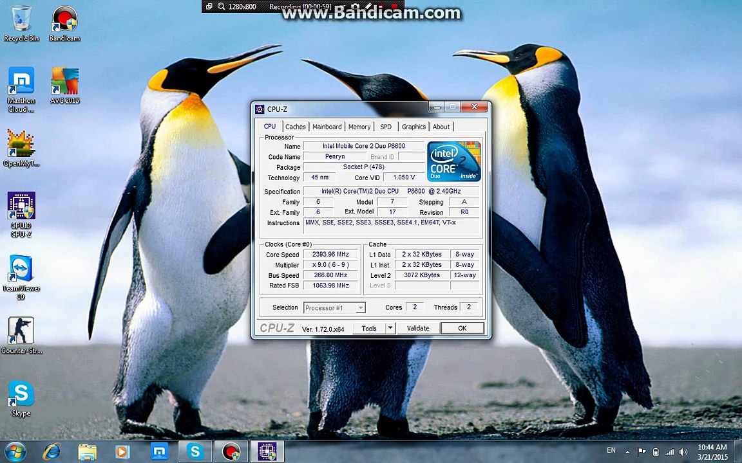Screen dimensions: 742x463
Task: Click the Tools button
Action: coord(369,328)
